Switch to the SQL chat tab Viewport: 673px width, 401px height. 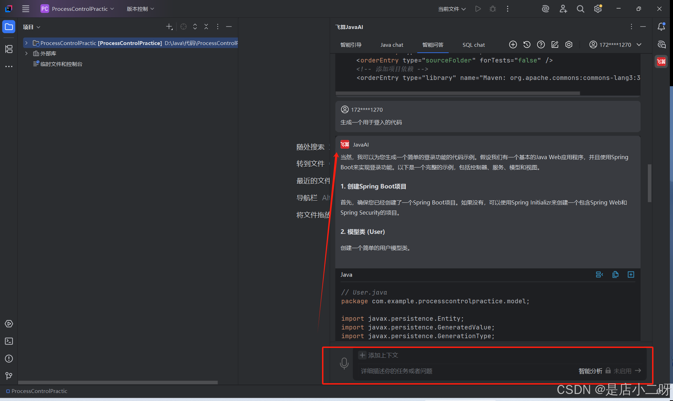(473, 45)
